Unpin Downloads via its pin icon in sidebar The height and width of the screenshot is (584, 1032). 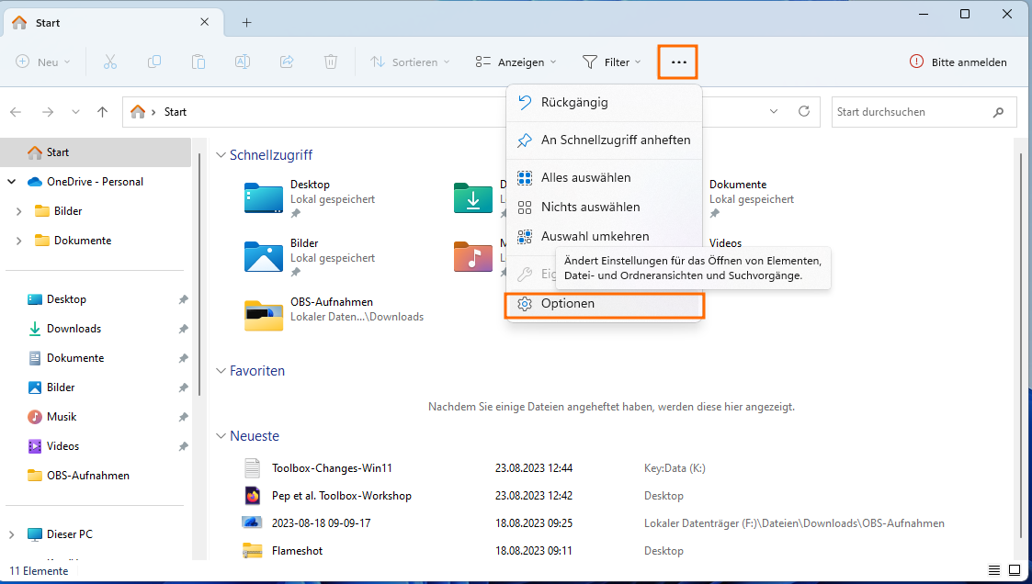pos(183,329)
